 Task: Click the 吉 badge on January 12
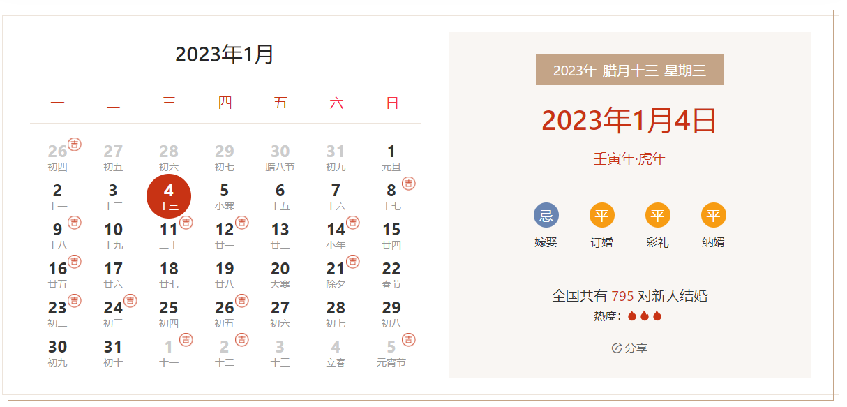pos(242,223)
